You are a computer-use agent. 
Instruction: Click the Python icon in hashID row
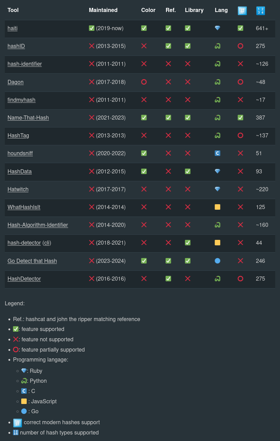(217, 46)
